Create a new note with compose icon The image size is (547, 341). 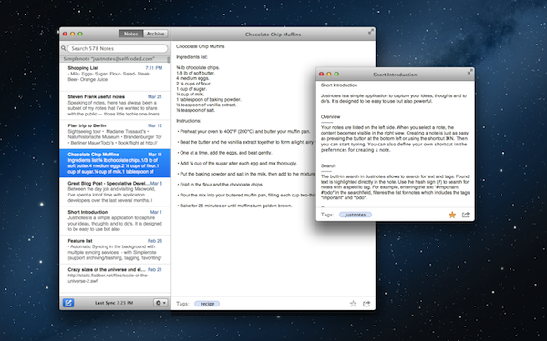[x=68, y=303]
